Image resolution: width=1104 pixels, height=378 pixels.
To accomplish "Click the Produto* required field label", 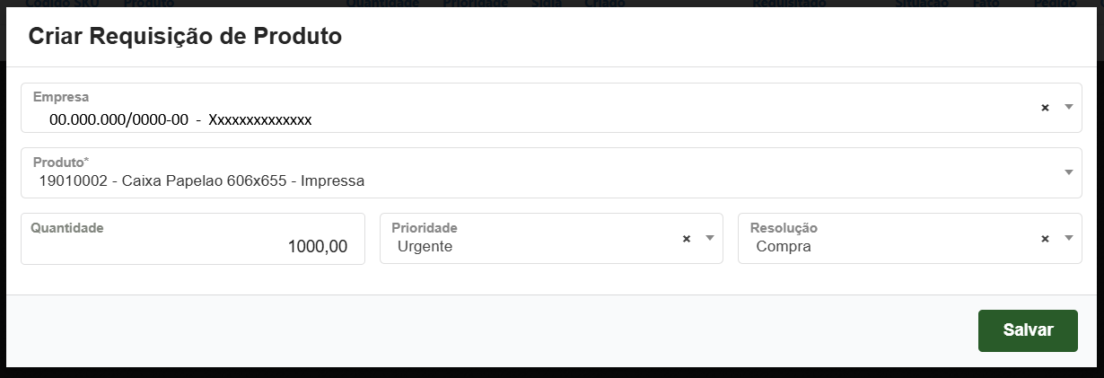I will (61, 163).
